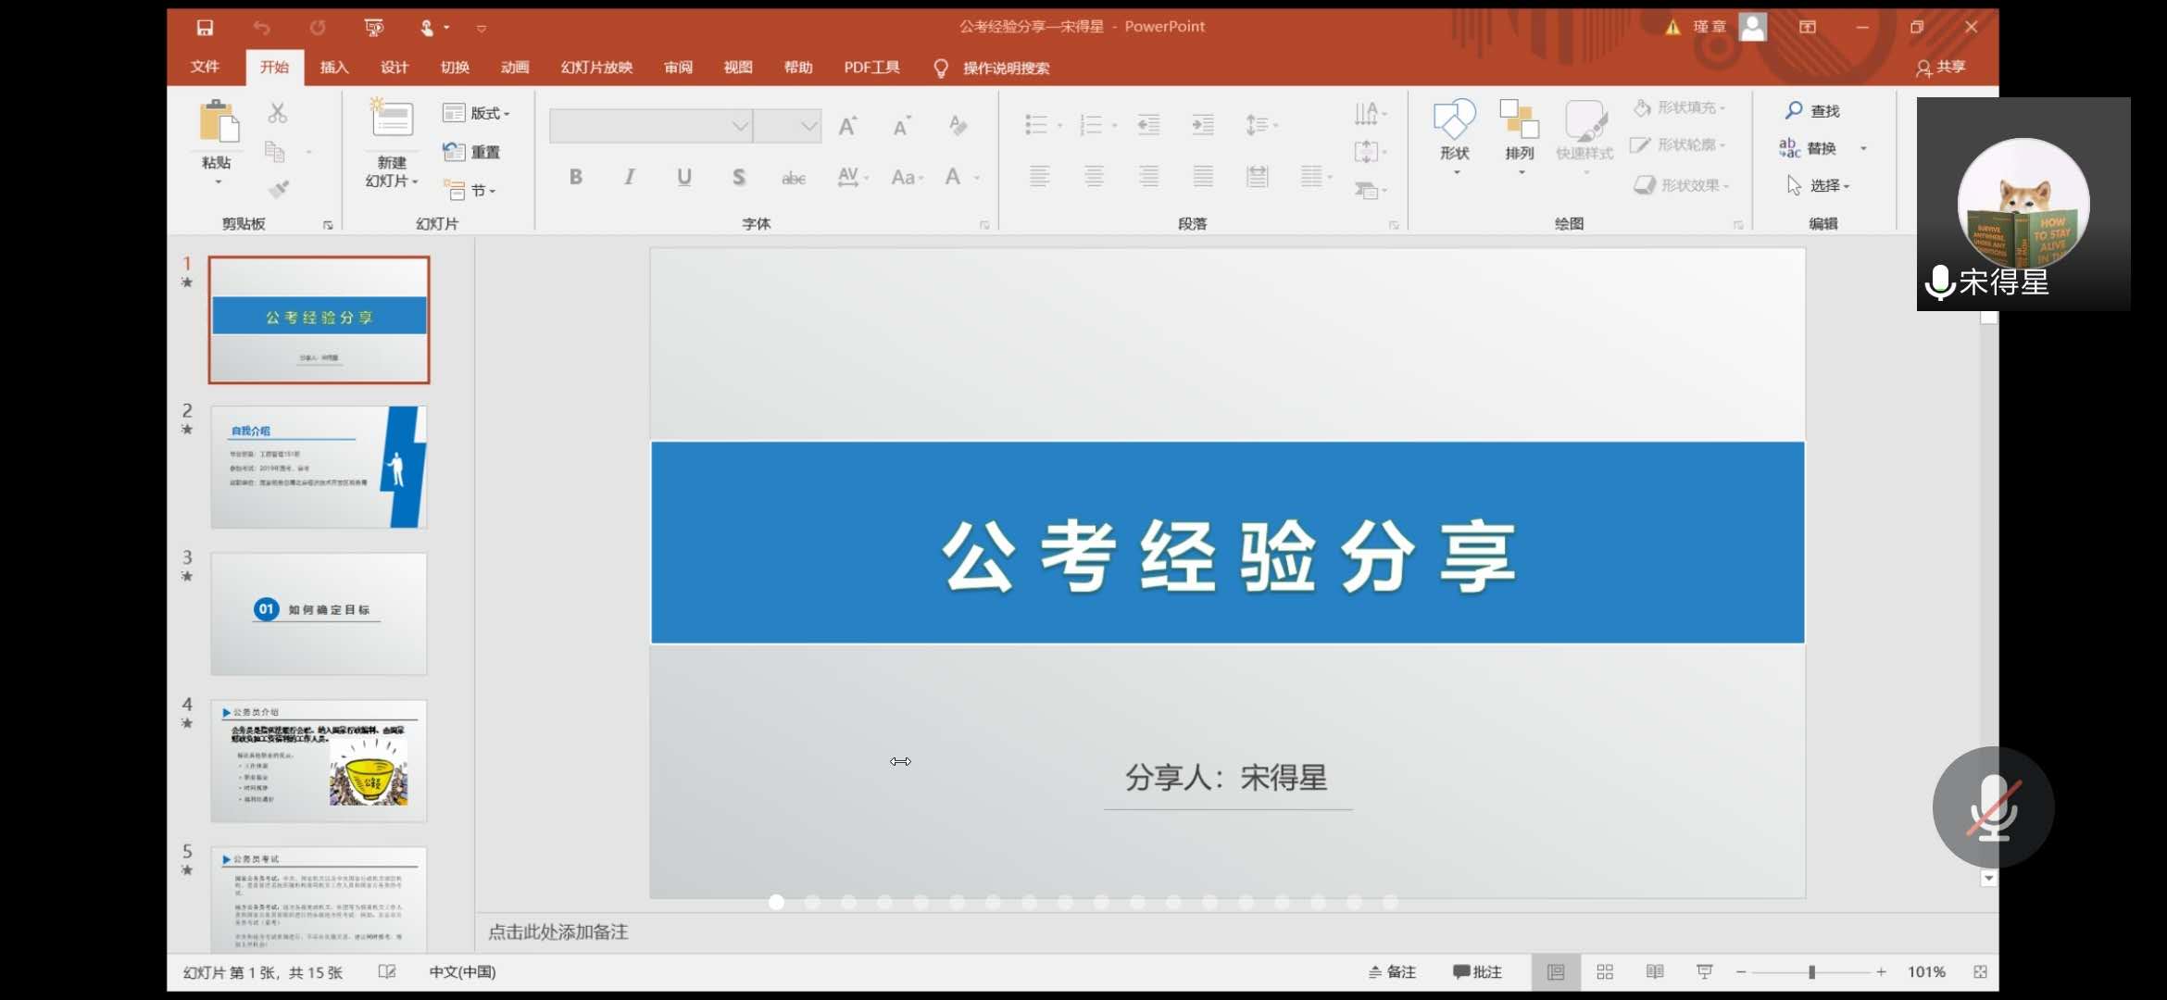
Task: Toggle the Notes (备注) pane
Action: [x=1392, y=972]
